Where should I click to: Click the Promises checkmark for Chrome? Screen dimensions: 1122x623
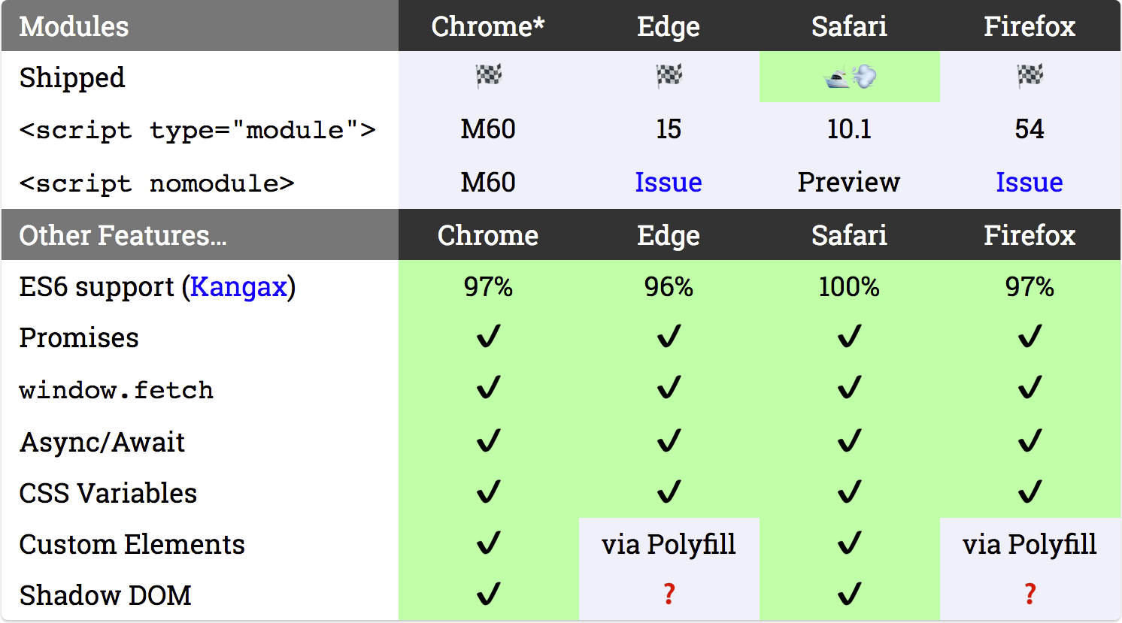(488, 337)
